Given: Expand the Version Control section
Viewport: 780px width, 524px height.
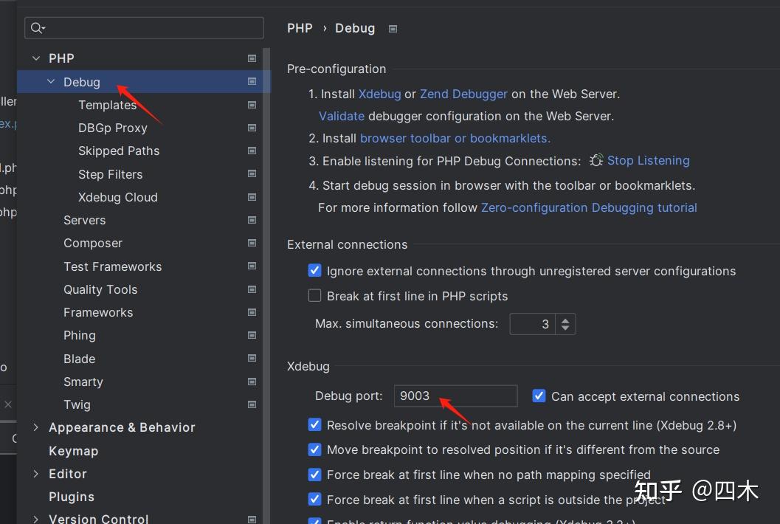Looking at the screenshot, I should pyautogui.click(x=36, y=519).
